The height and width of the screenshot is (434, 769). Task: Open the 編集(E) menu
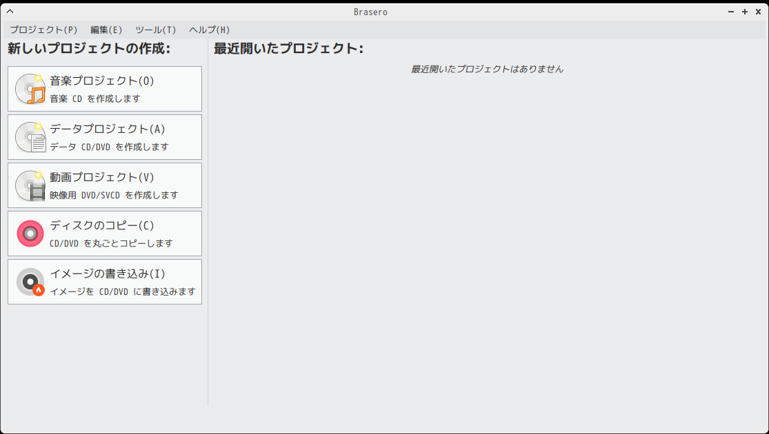[x=106, y=30]
